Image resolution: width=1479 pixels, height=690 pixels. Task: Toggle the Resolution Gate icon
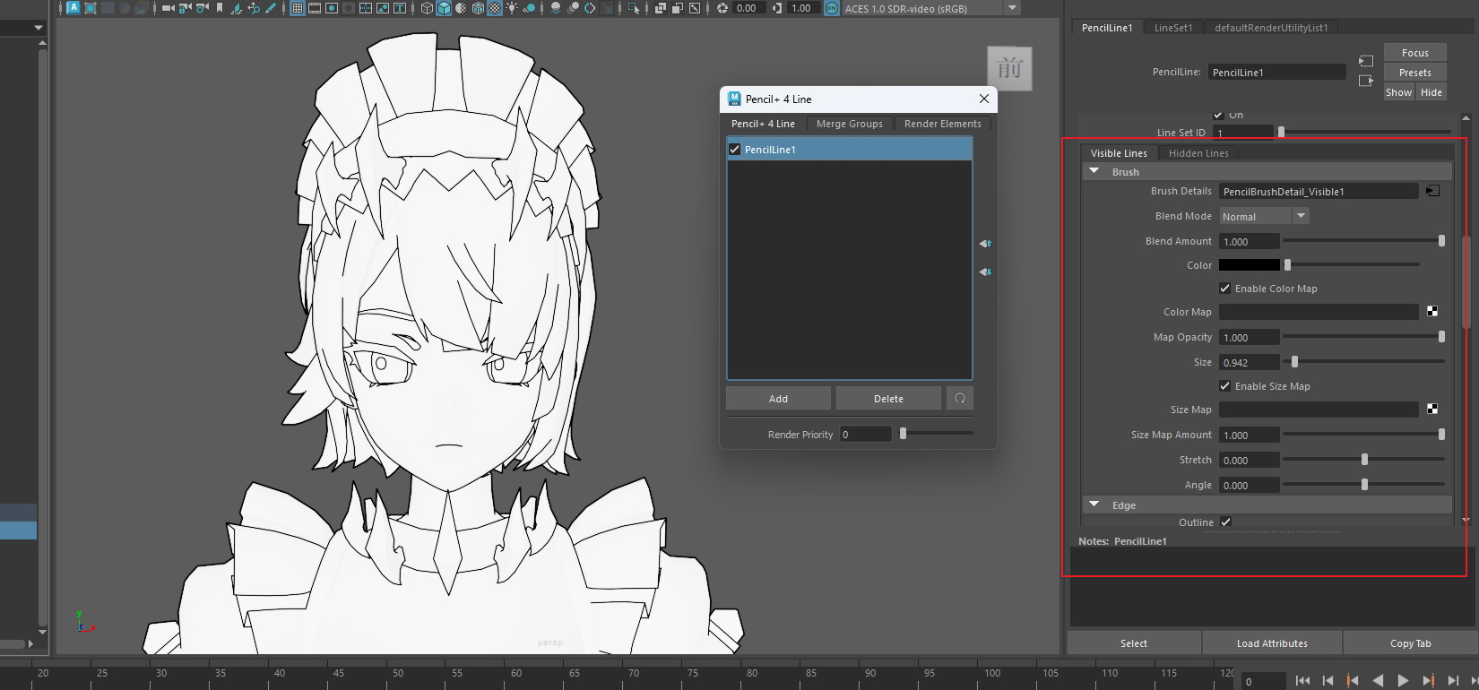click(331, 8)
